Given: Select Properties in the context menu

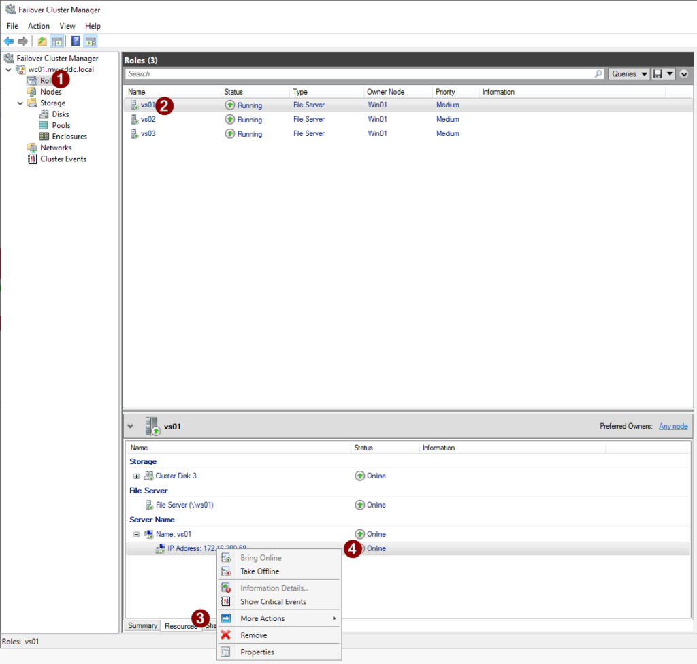Looking at the screenshot, I should (257, 652).
